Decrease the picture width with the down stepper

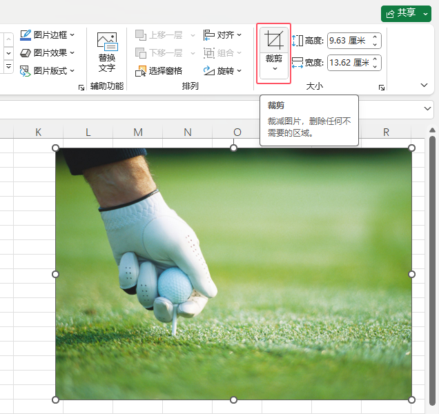(375, 67)
